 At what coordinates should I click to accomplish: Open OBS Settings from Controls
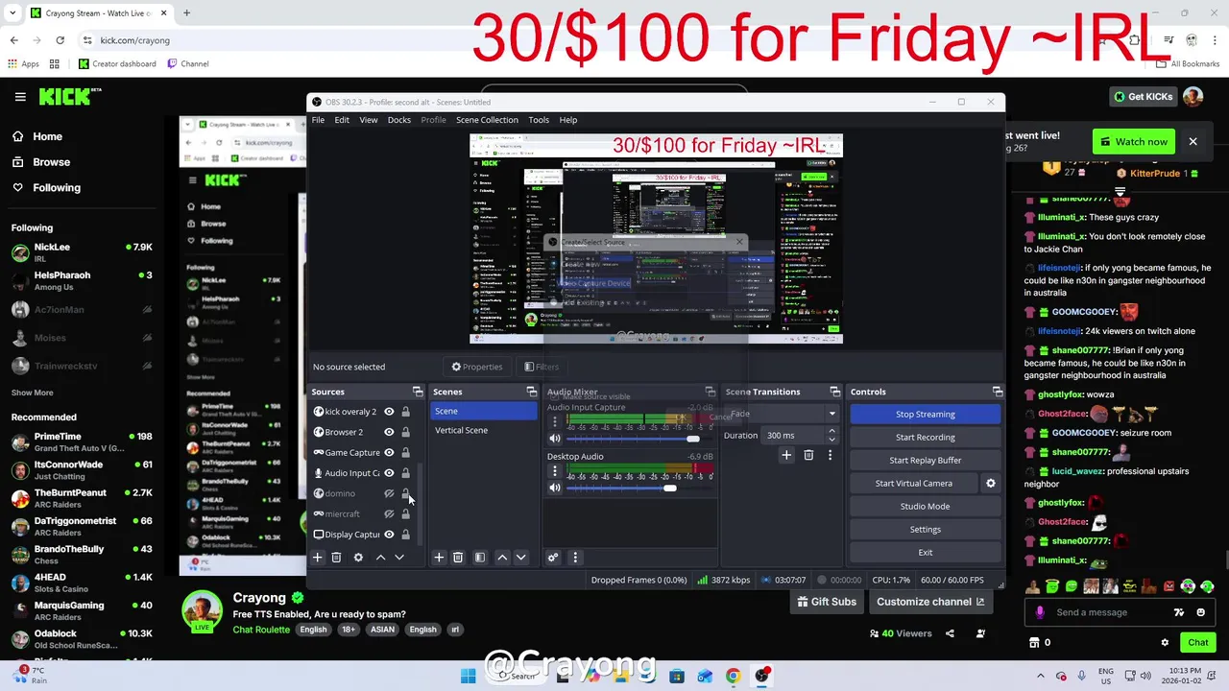click(926, 529)
